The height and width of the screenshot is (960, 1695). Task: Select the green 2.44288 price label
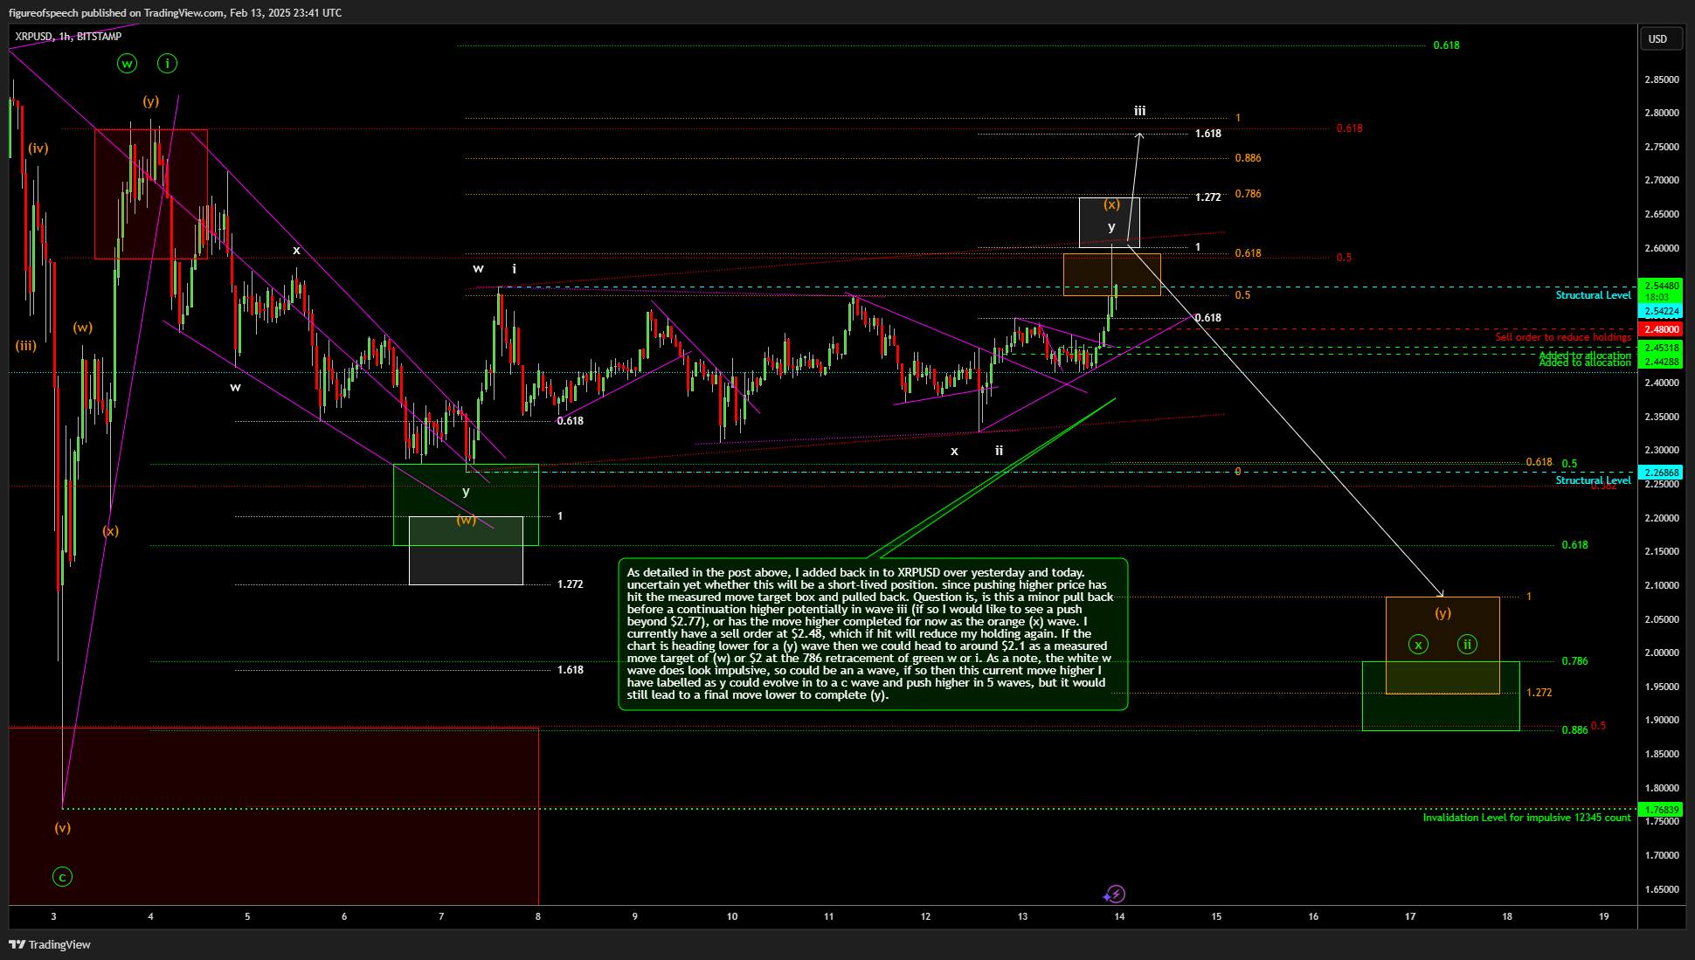point(1661,361)
